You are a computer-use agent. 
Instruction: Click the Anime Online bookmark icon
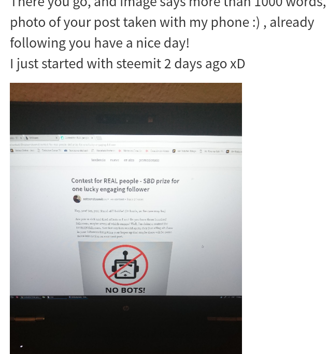click(x=12, y=151)
